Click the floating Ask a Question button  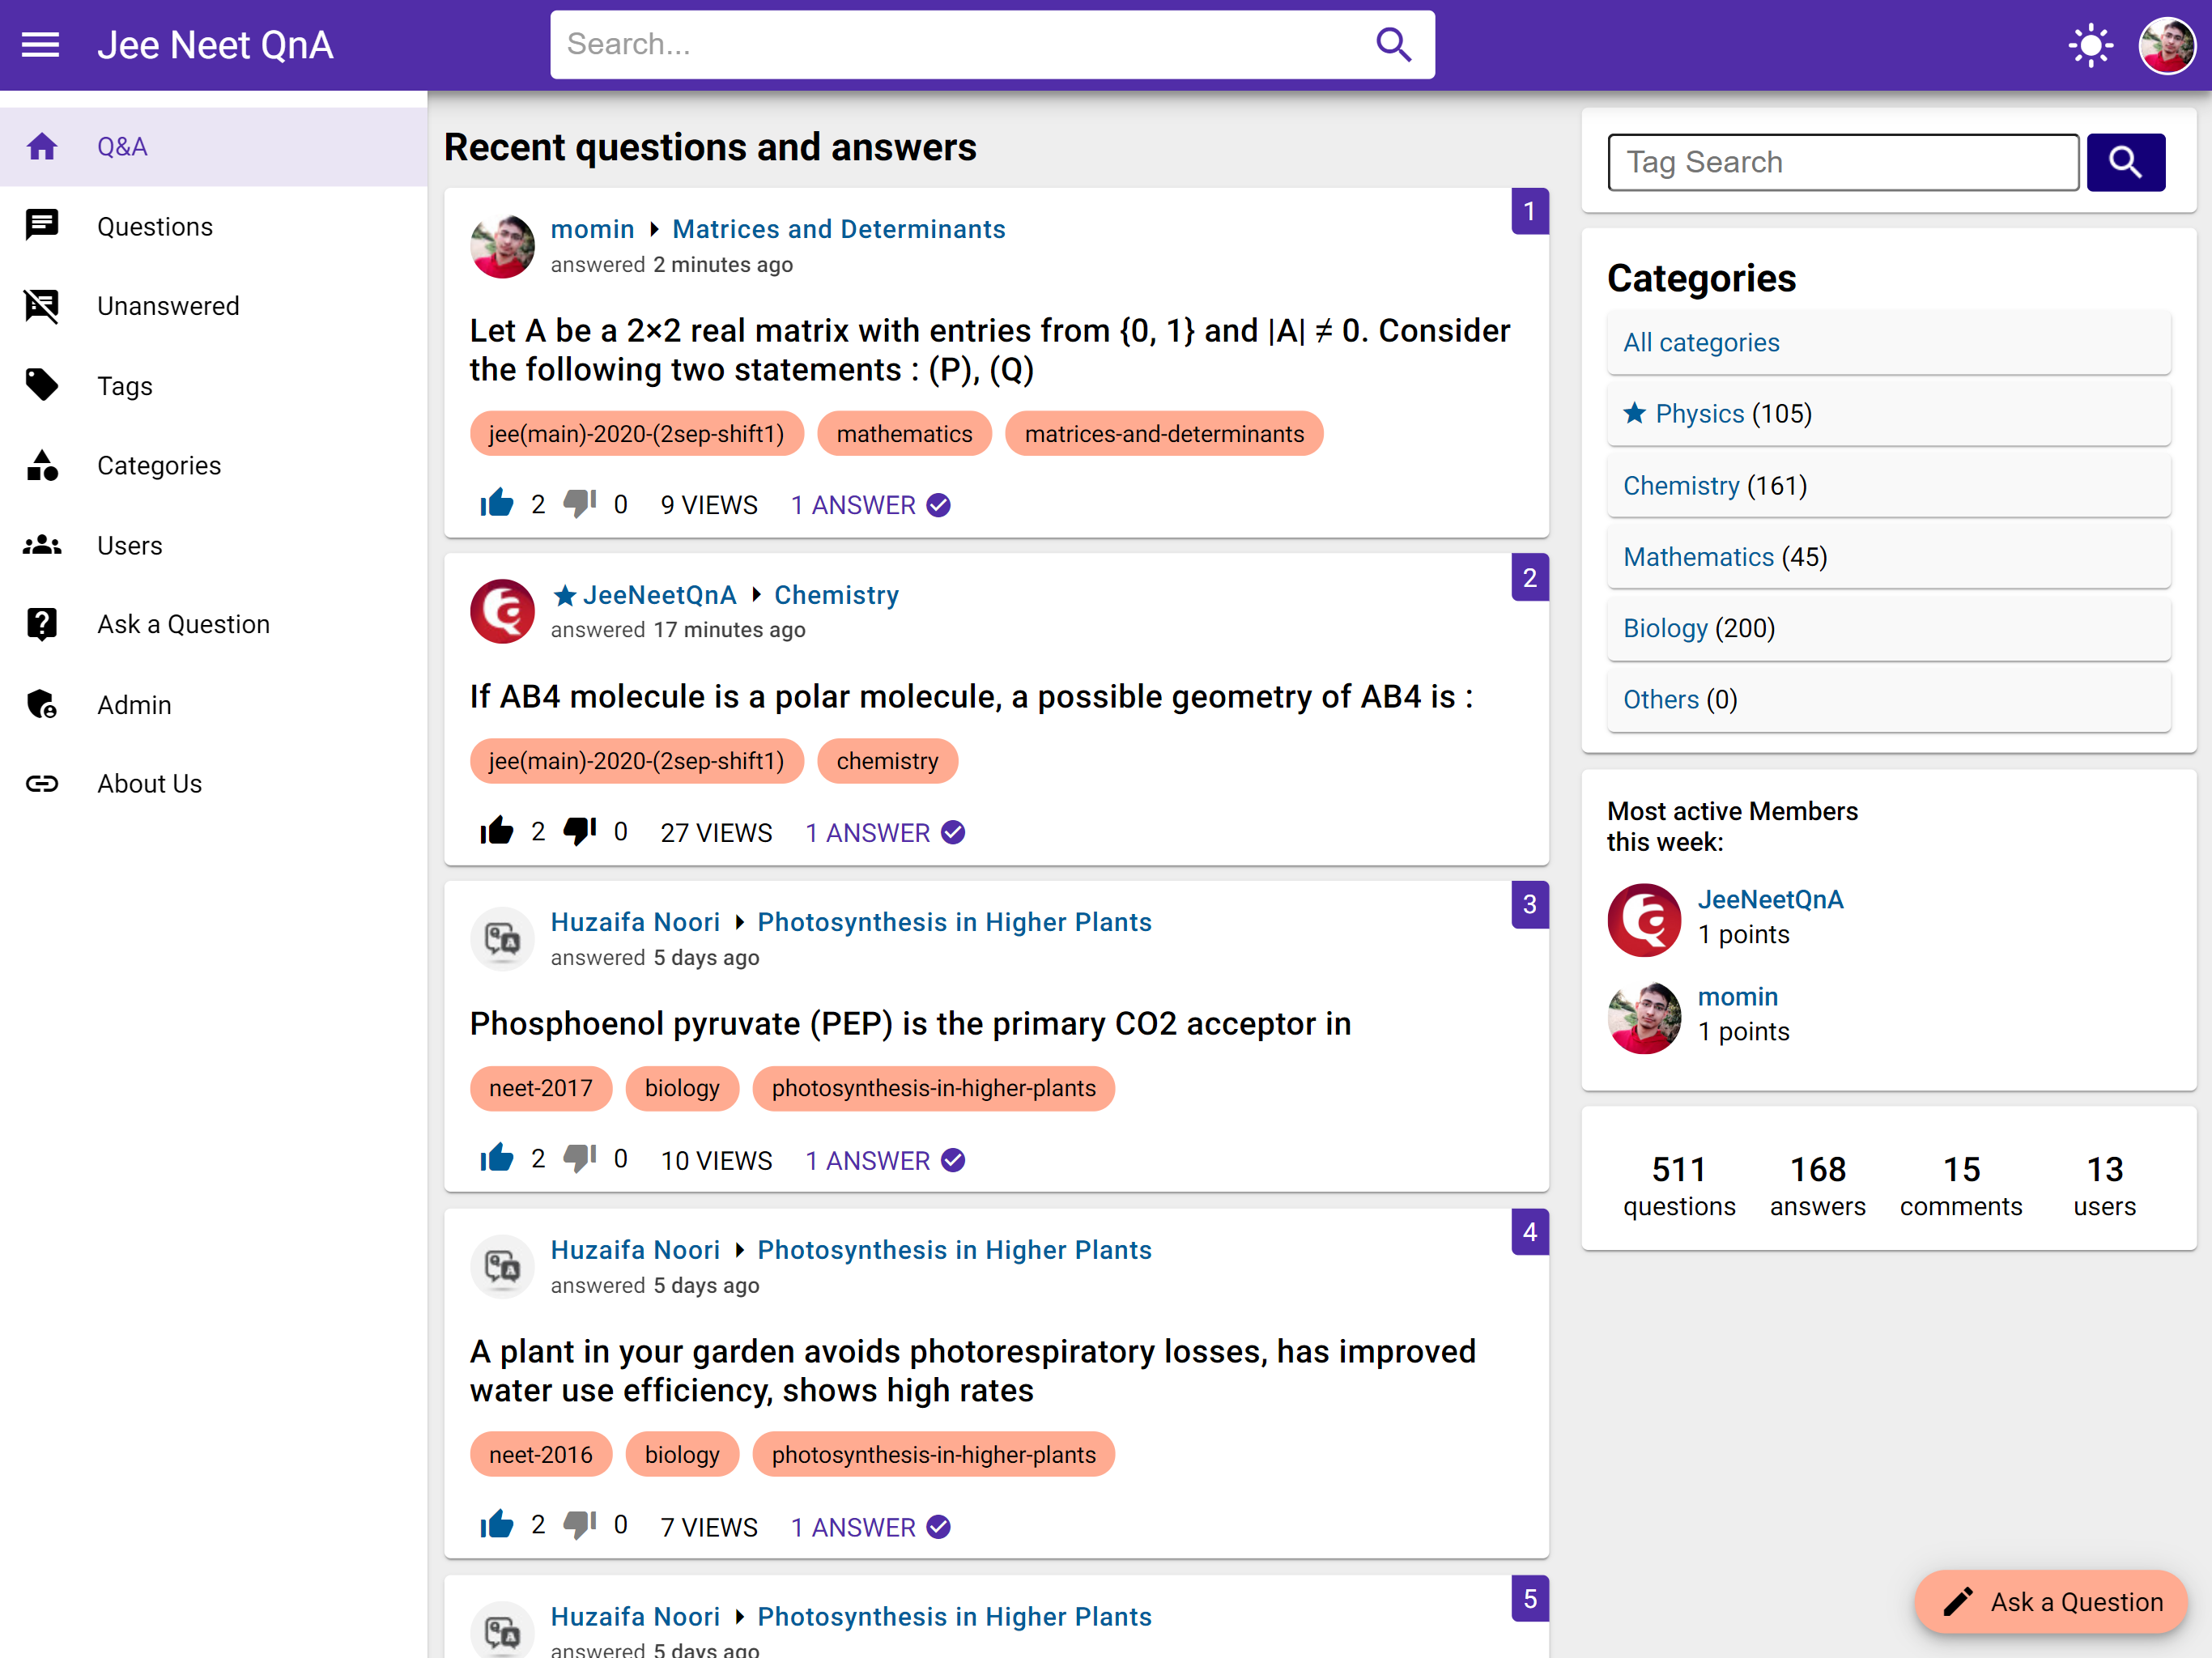coord(2052,1601)
